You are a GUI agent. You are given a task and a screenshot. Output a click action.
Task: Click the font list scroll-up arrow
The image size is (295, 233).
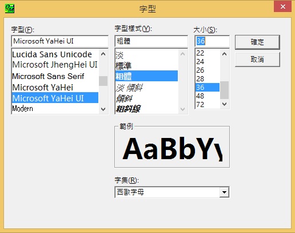click(x=103, y=54)
